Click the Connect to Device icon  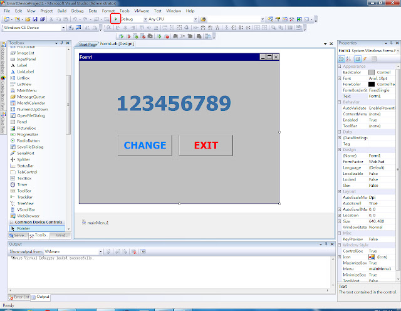[x=71, y=28]
